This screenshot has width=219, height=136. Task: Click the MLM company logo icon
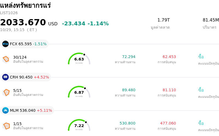tap(5, 110)
